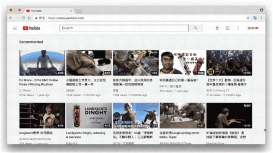
Task: Open the DJ Brace DMC Online Finals thumbnail
Action: click(x=42, y=63)
